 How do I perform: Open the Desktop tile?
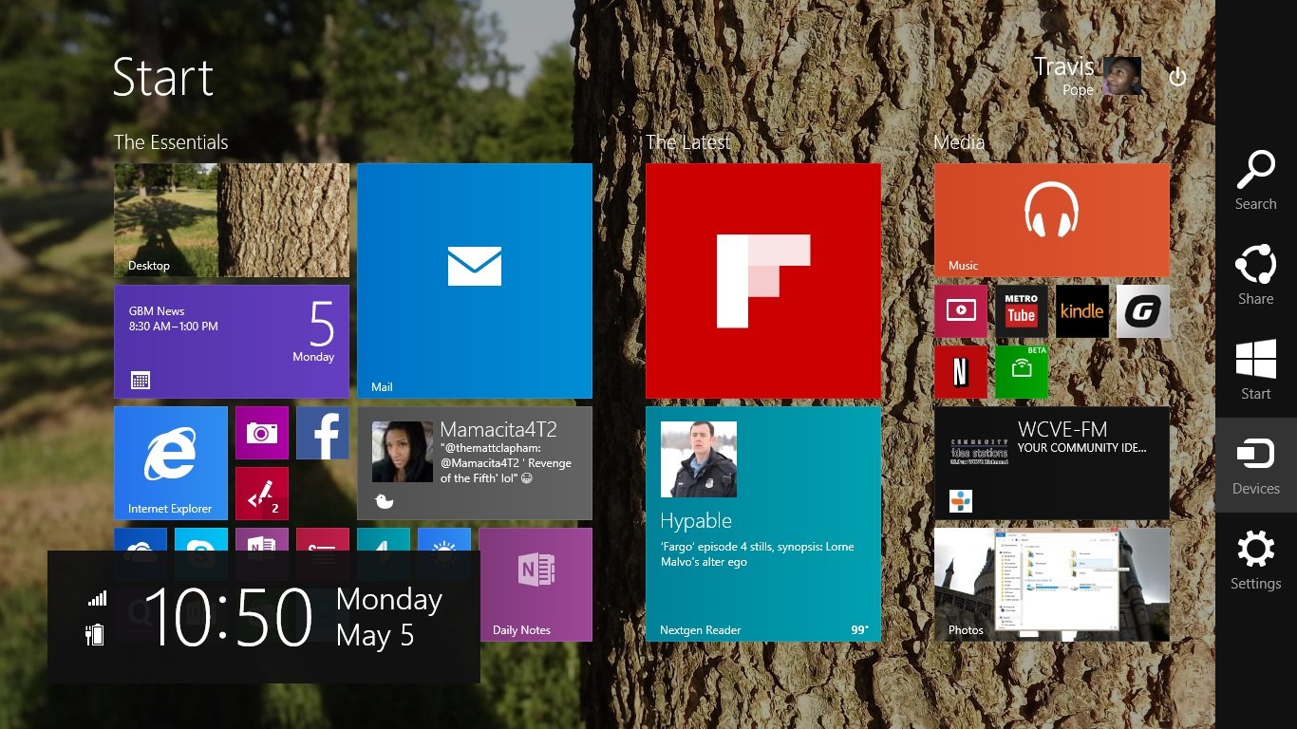click(x=232, y=220)
